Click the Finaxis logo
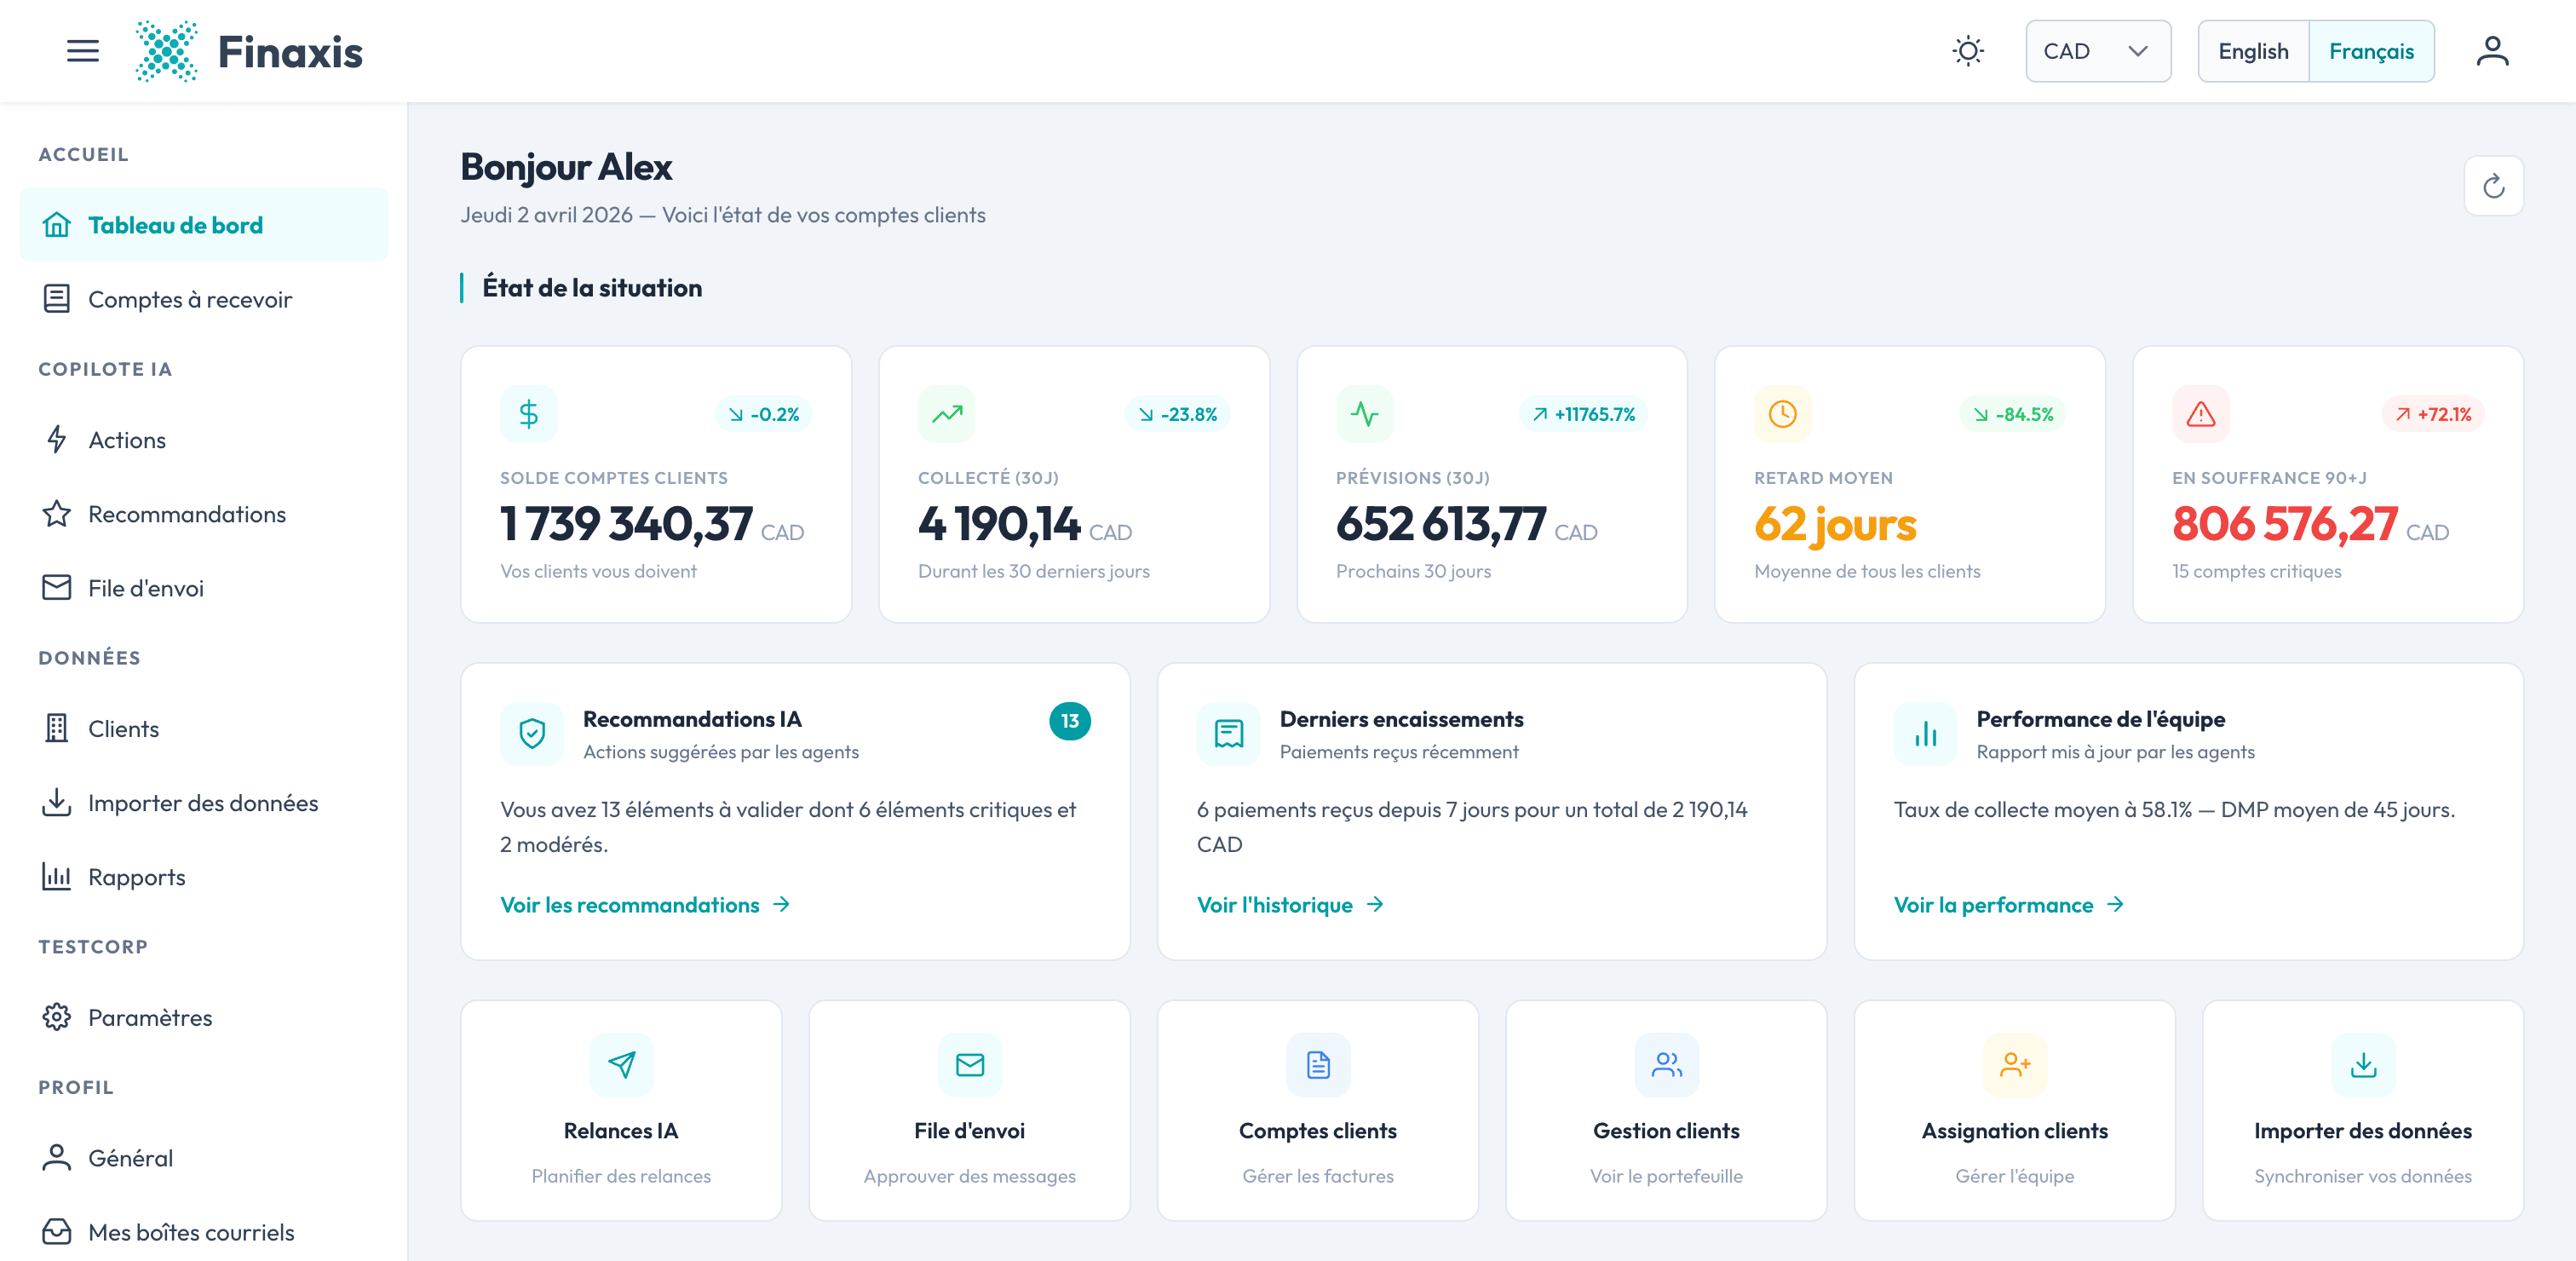The width and height of the screenshot is (2576, 1261). [x=249, y=51]
